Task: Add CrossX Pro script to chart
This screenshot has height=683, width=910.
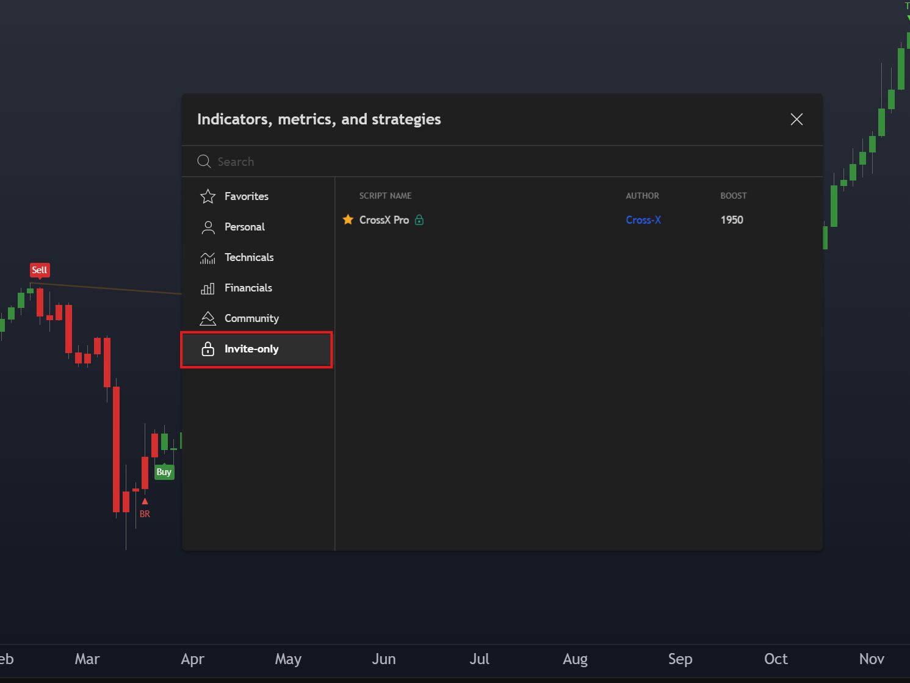Action: pos(384,220)
